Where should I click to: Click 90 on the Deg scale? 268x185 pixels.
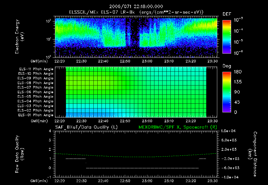pos(237,92)
